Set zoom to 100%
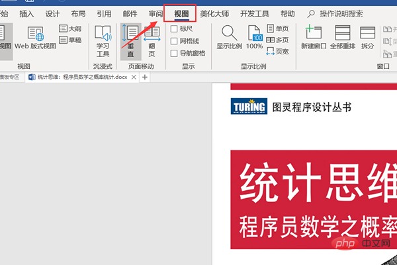397x265 pixels. click(255, 37)
